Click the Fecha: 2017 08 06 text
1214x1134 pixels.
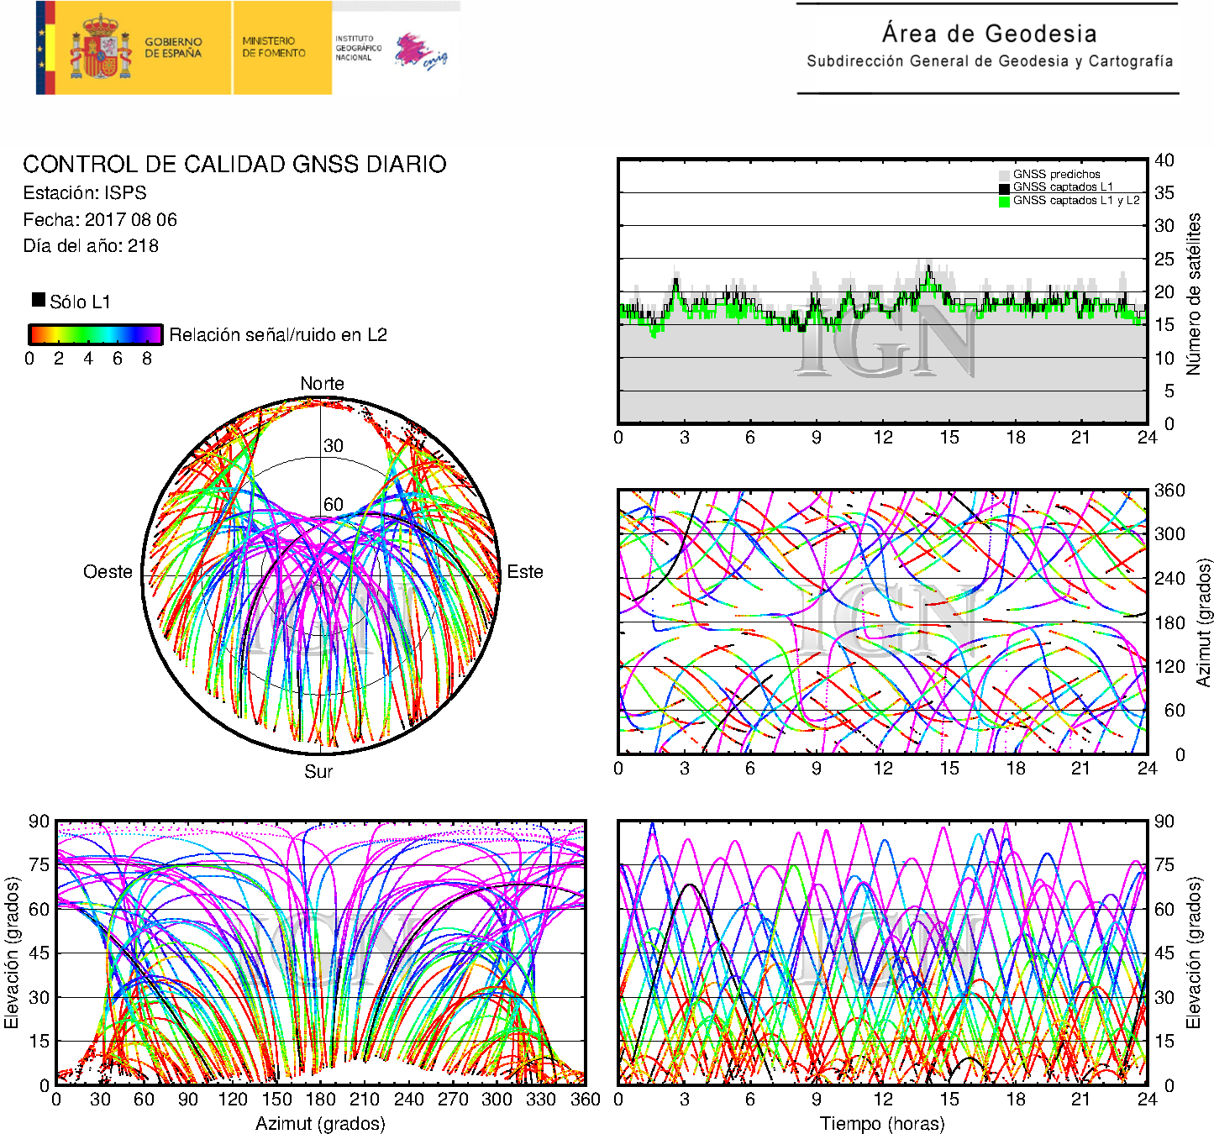point(100,220)
